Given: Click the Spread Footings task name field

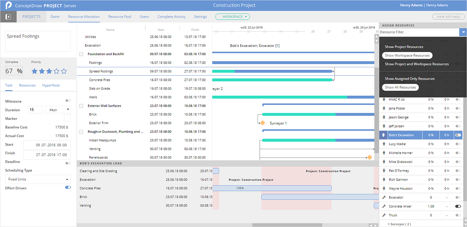Looking at the screenshot, I should click(38, 41).
